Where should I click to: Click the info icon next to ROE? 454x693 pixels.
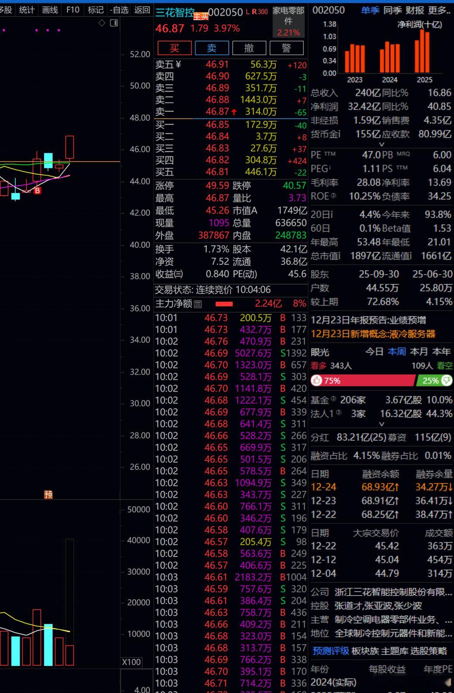[x=334, y=196]
